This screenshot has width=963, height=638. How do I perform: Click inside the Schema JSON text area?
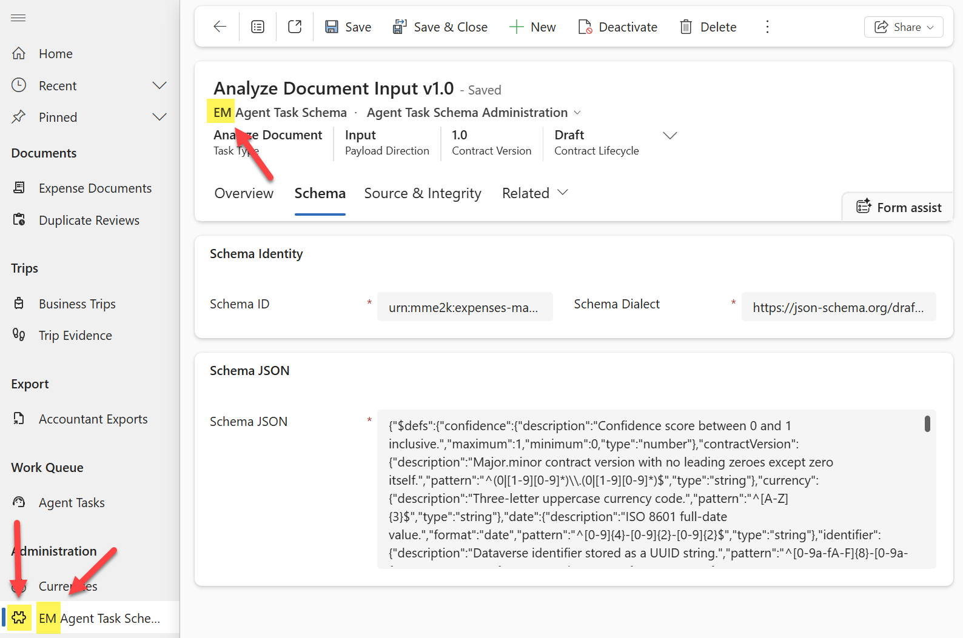657,489
